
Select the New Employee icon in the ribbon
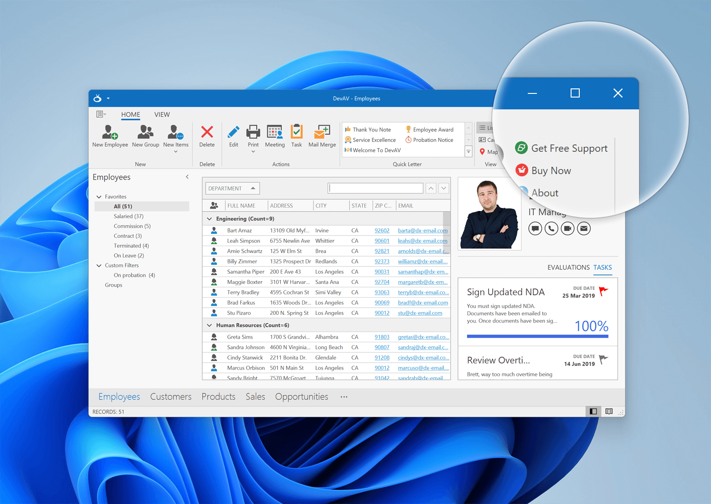tap(109, 136)
